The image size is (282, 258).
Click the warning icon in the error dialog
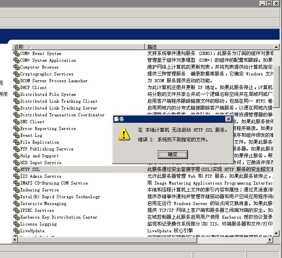(124, 134)
